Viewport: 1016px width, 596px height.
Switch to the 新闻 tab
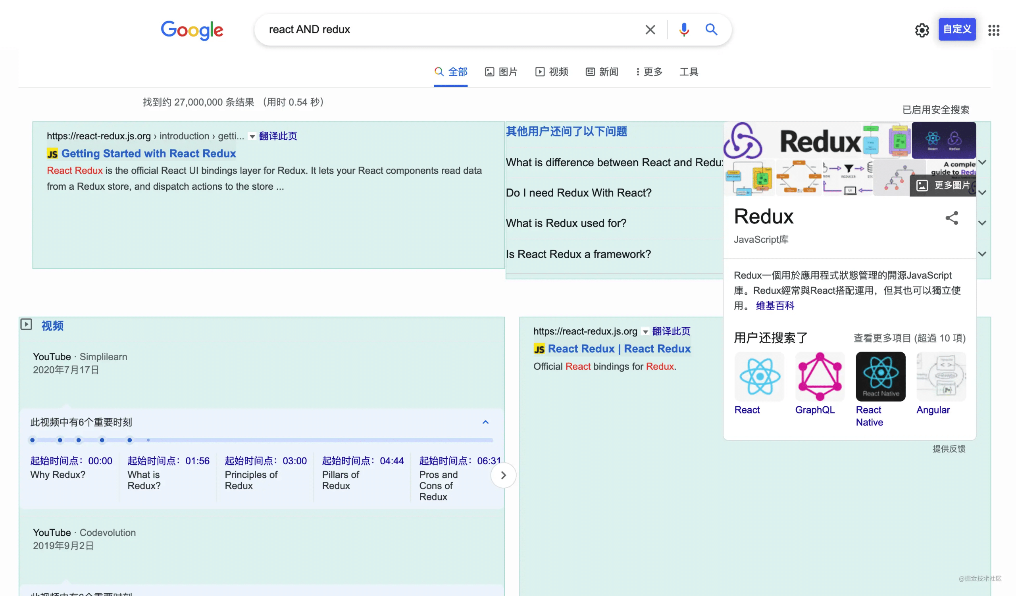(602, 72)
